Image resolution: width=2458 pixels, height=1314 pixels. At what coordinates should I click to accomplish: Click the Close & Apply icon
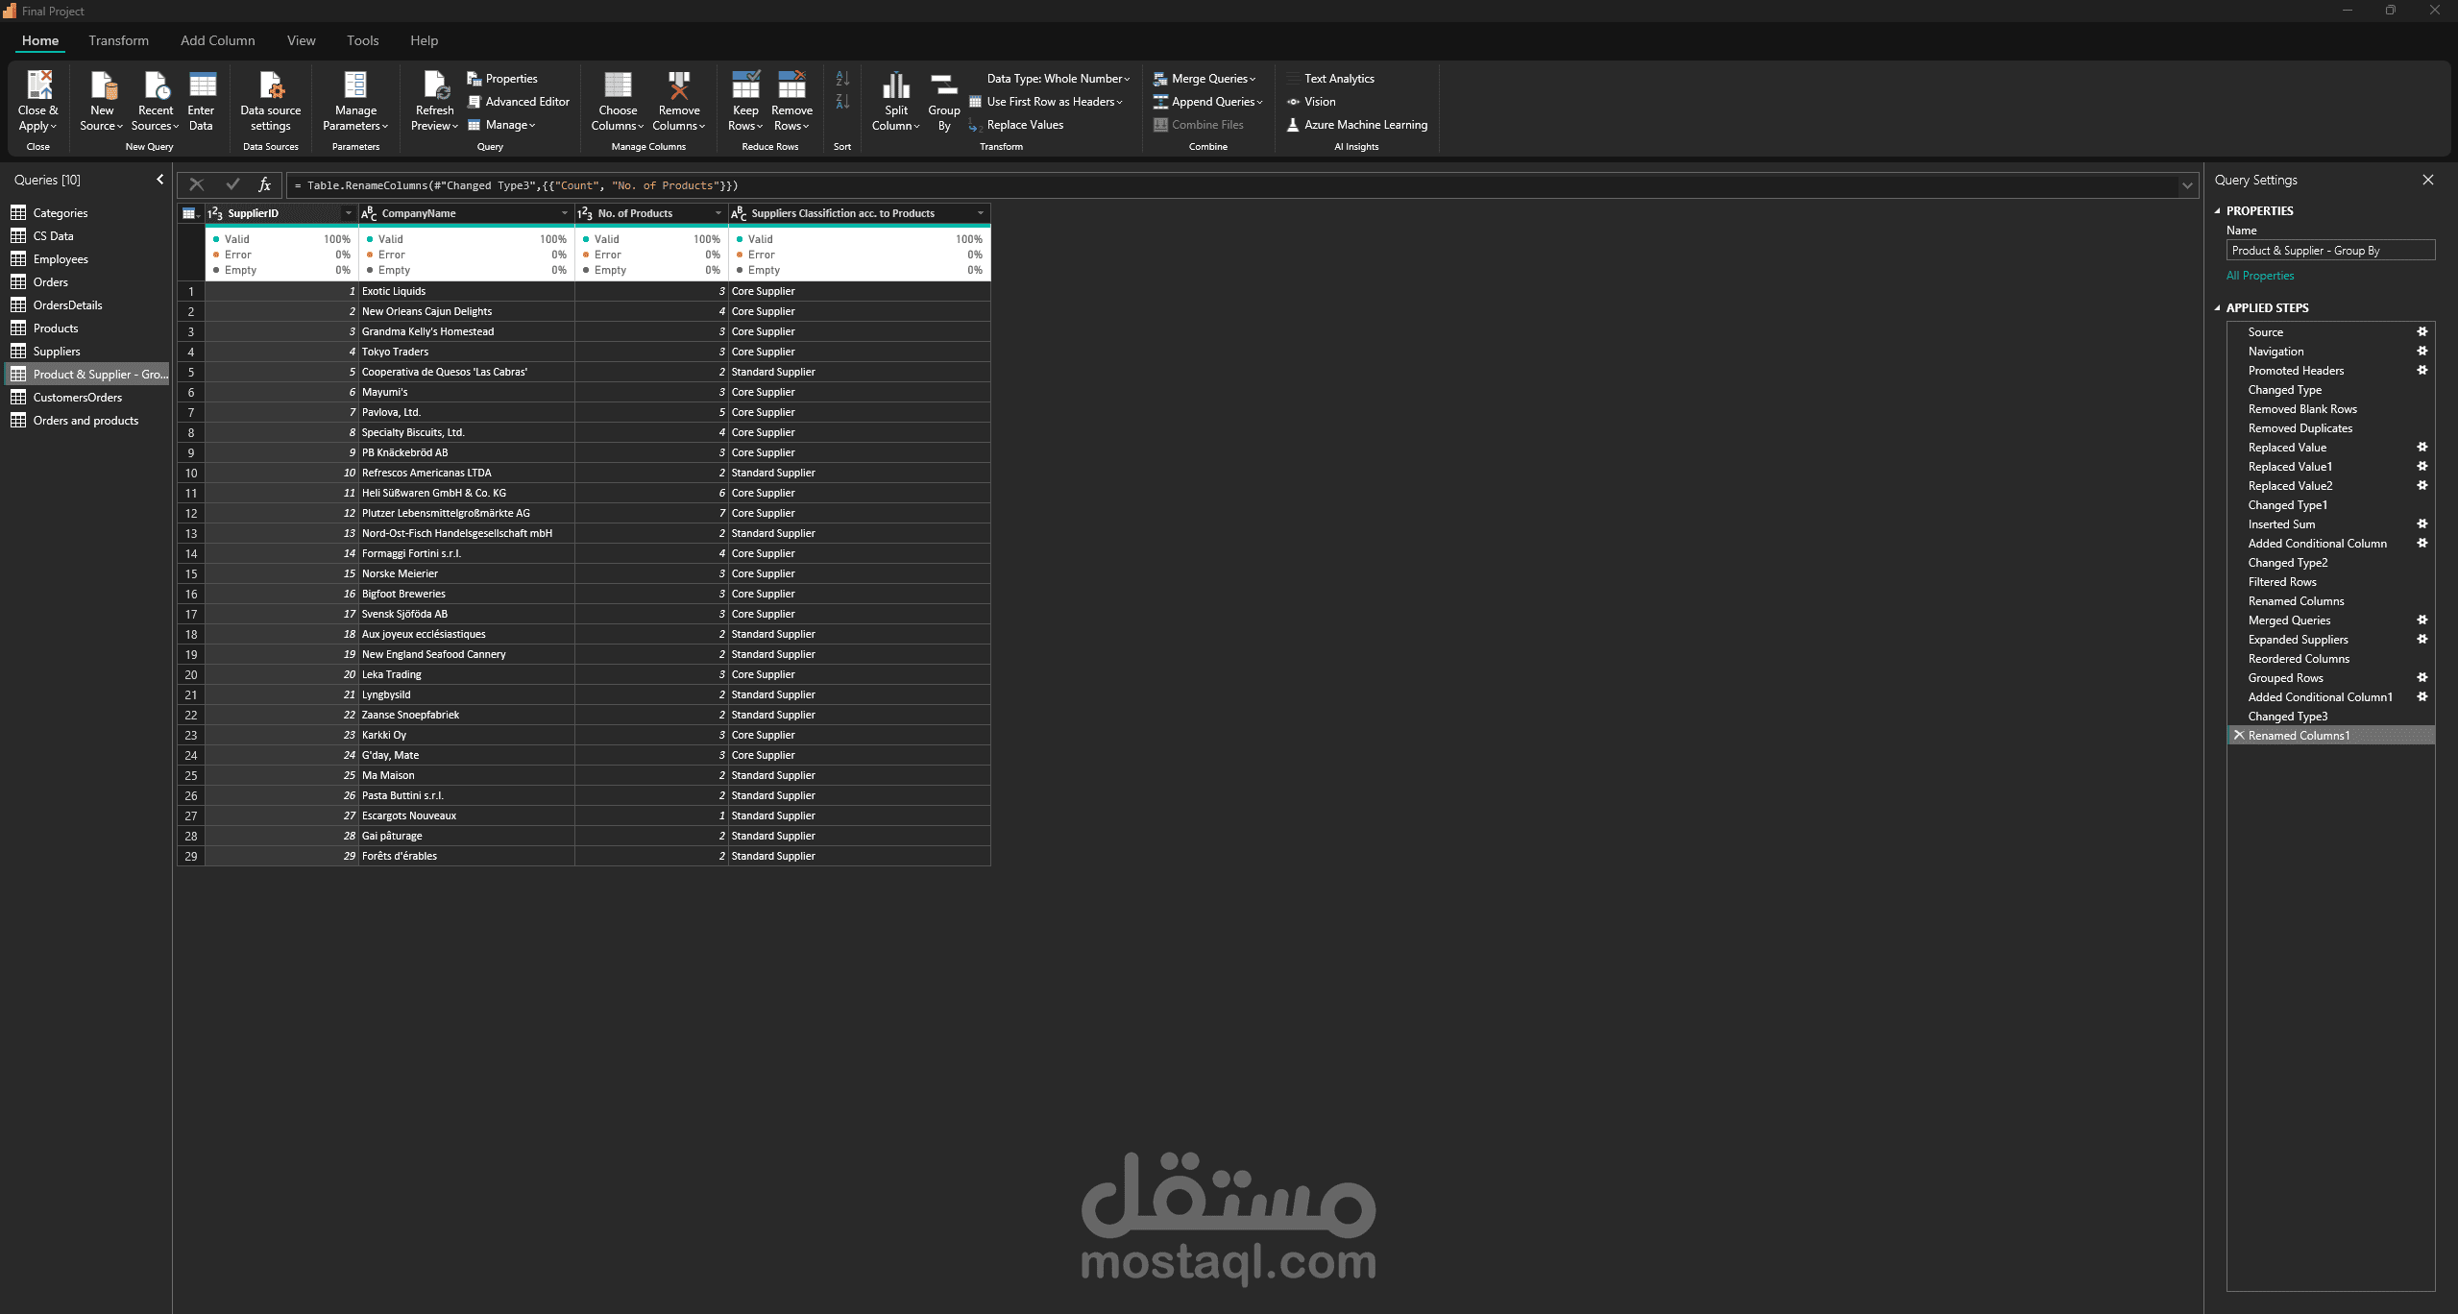coord(38,86)
